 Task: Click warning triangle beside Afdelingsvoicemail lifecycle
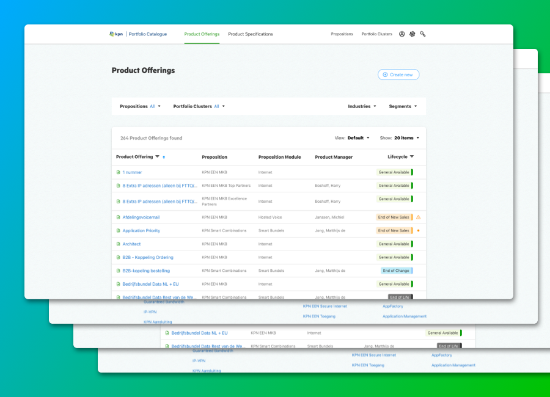point(419,217)
